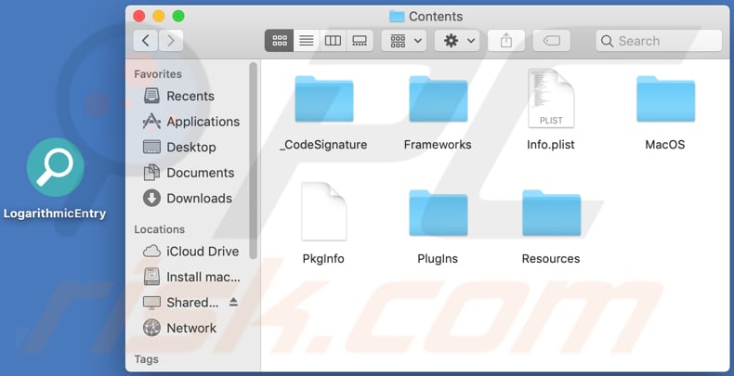Select the PkgInfo file icon
Screen dimensions: 734x376
pyautogui.click(x=324, y=212)
